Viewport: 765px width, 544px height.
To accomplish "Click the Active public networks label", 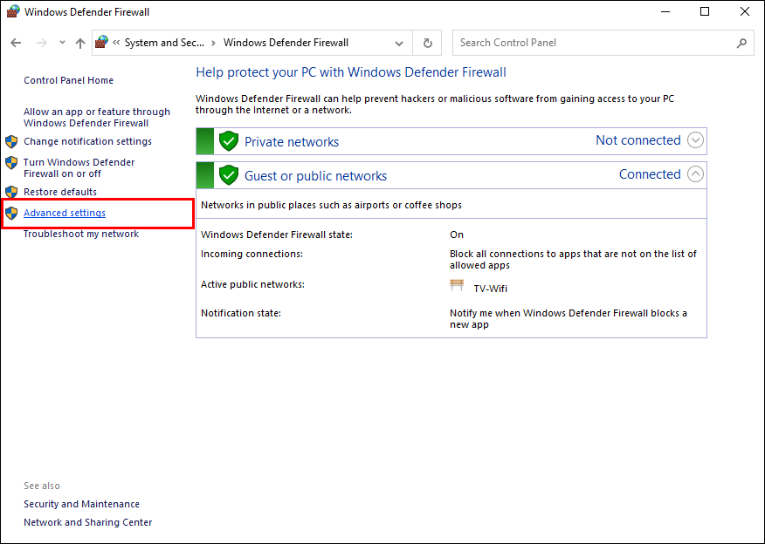I will pyautogui.click(x=252, y=284).
